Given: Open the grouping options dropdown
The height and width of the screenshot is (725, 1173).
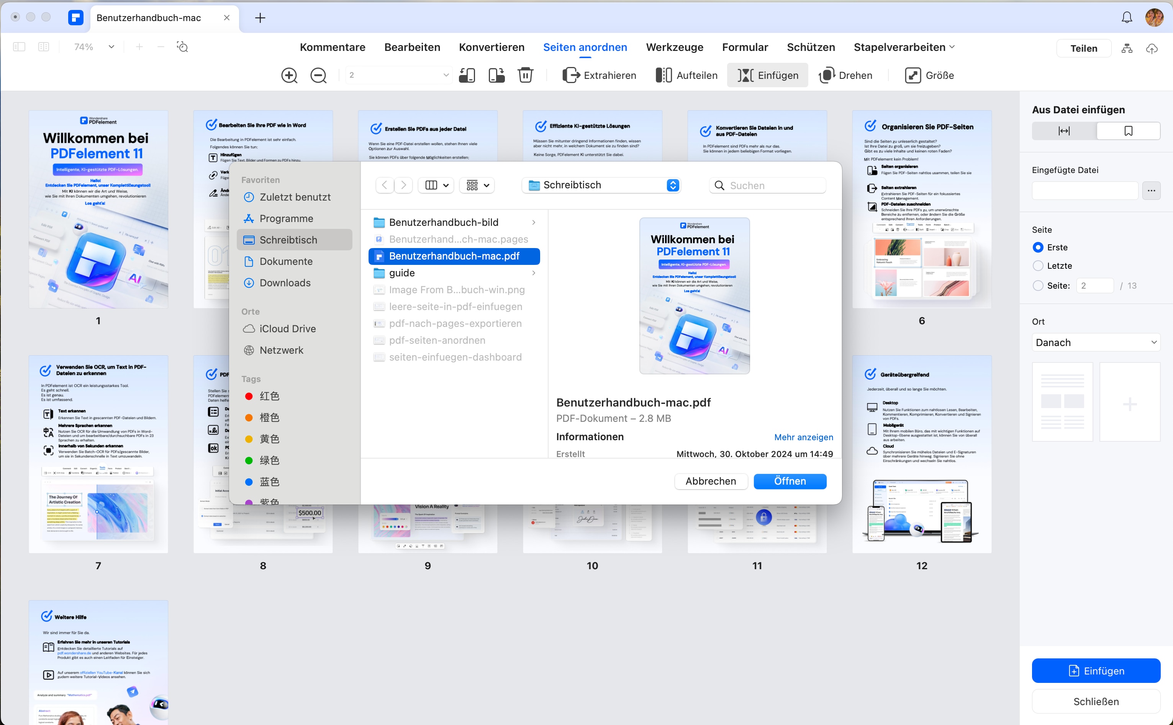Looking at the screenshot, I should (x=477, y=185).
